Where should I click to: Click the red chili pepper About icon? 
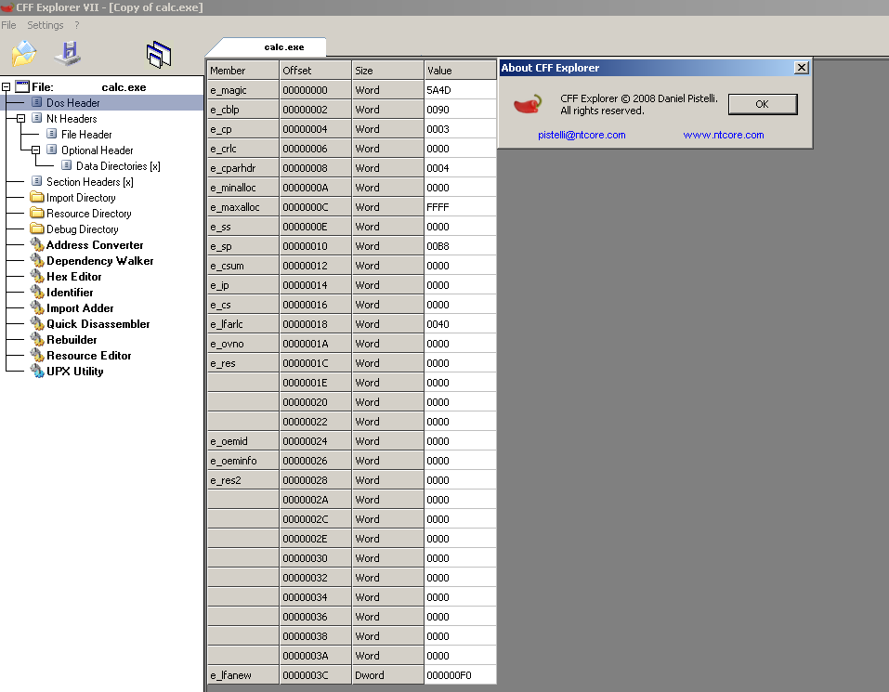pyautogui.click(x=528, y=104)
